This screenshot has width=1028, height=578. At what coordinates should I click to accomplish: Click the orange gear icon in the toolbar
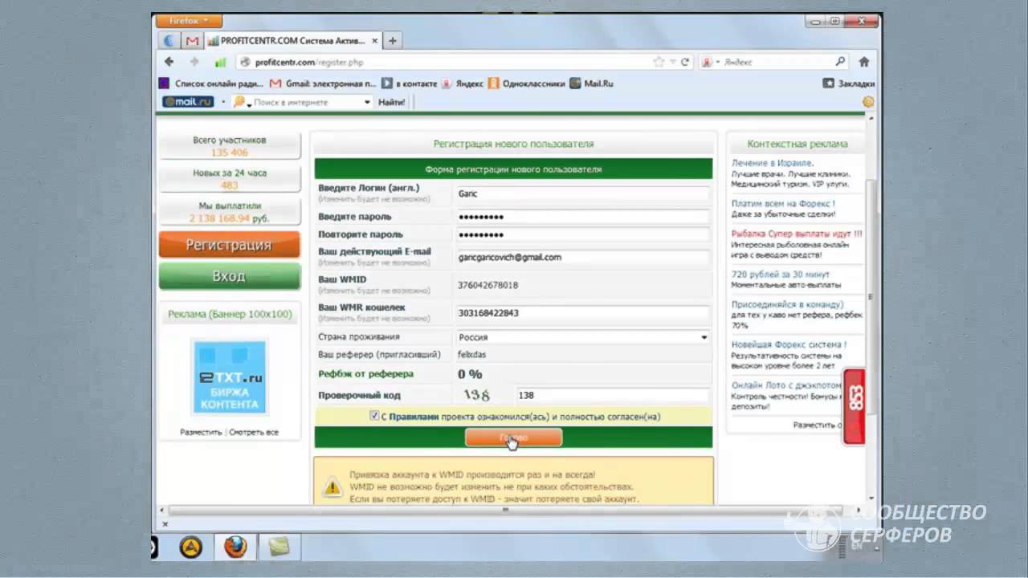click(868, 102)
